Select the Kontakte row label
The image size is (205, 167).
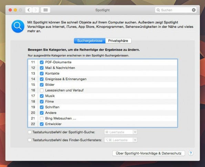pyautogui.click(x=52, y=73)
